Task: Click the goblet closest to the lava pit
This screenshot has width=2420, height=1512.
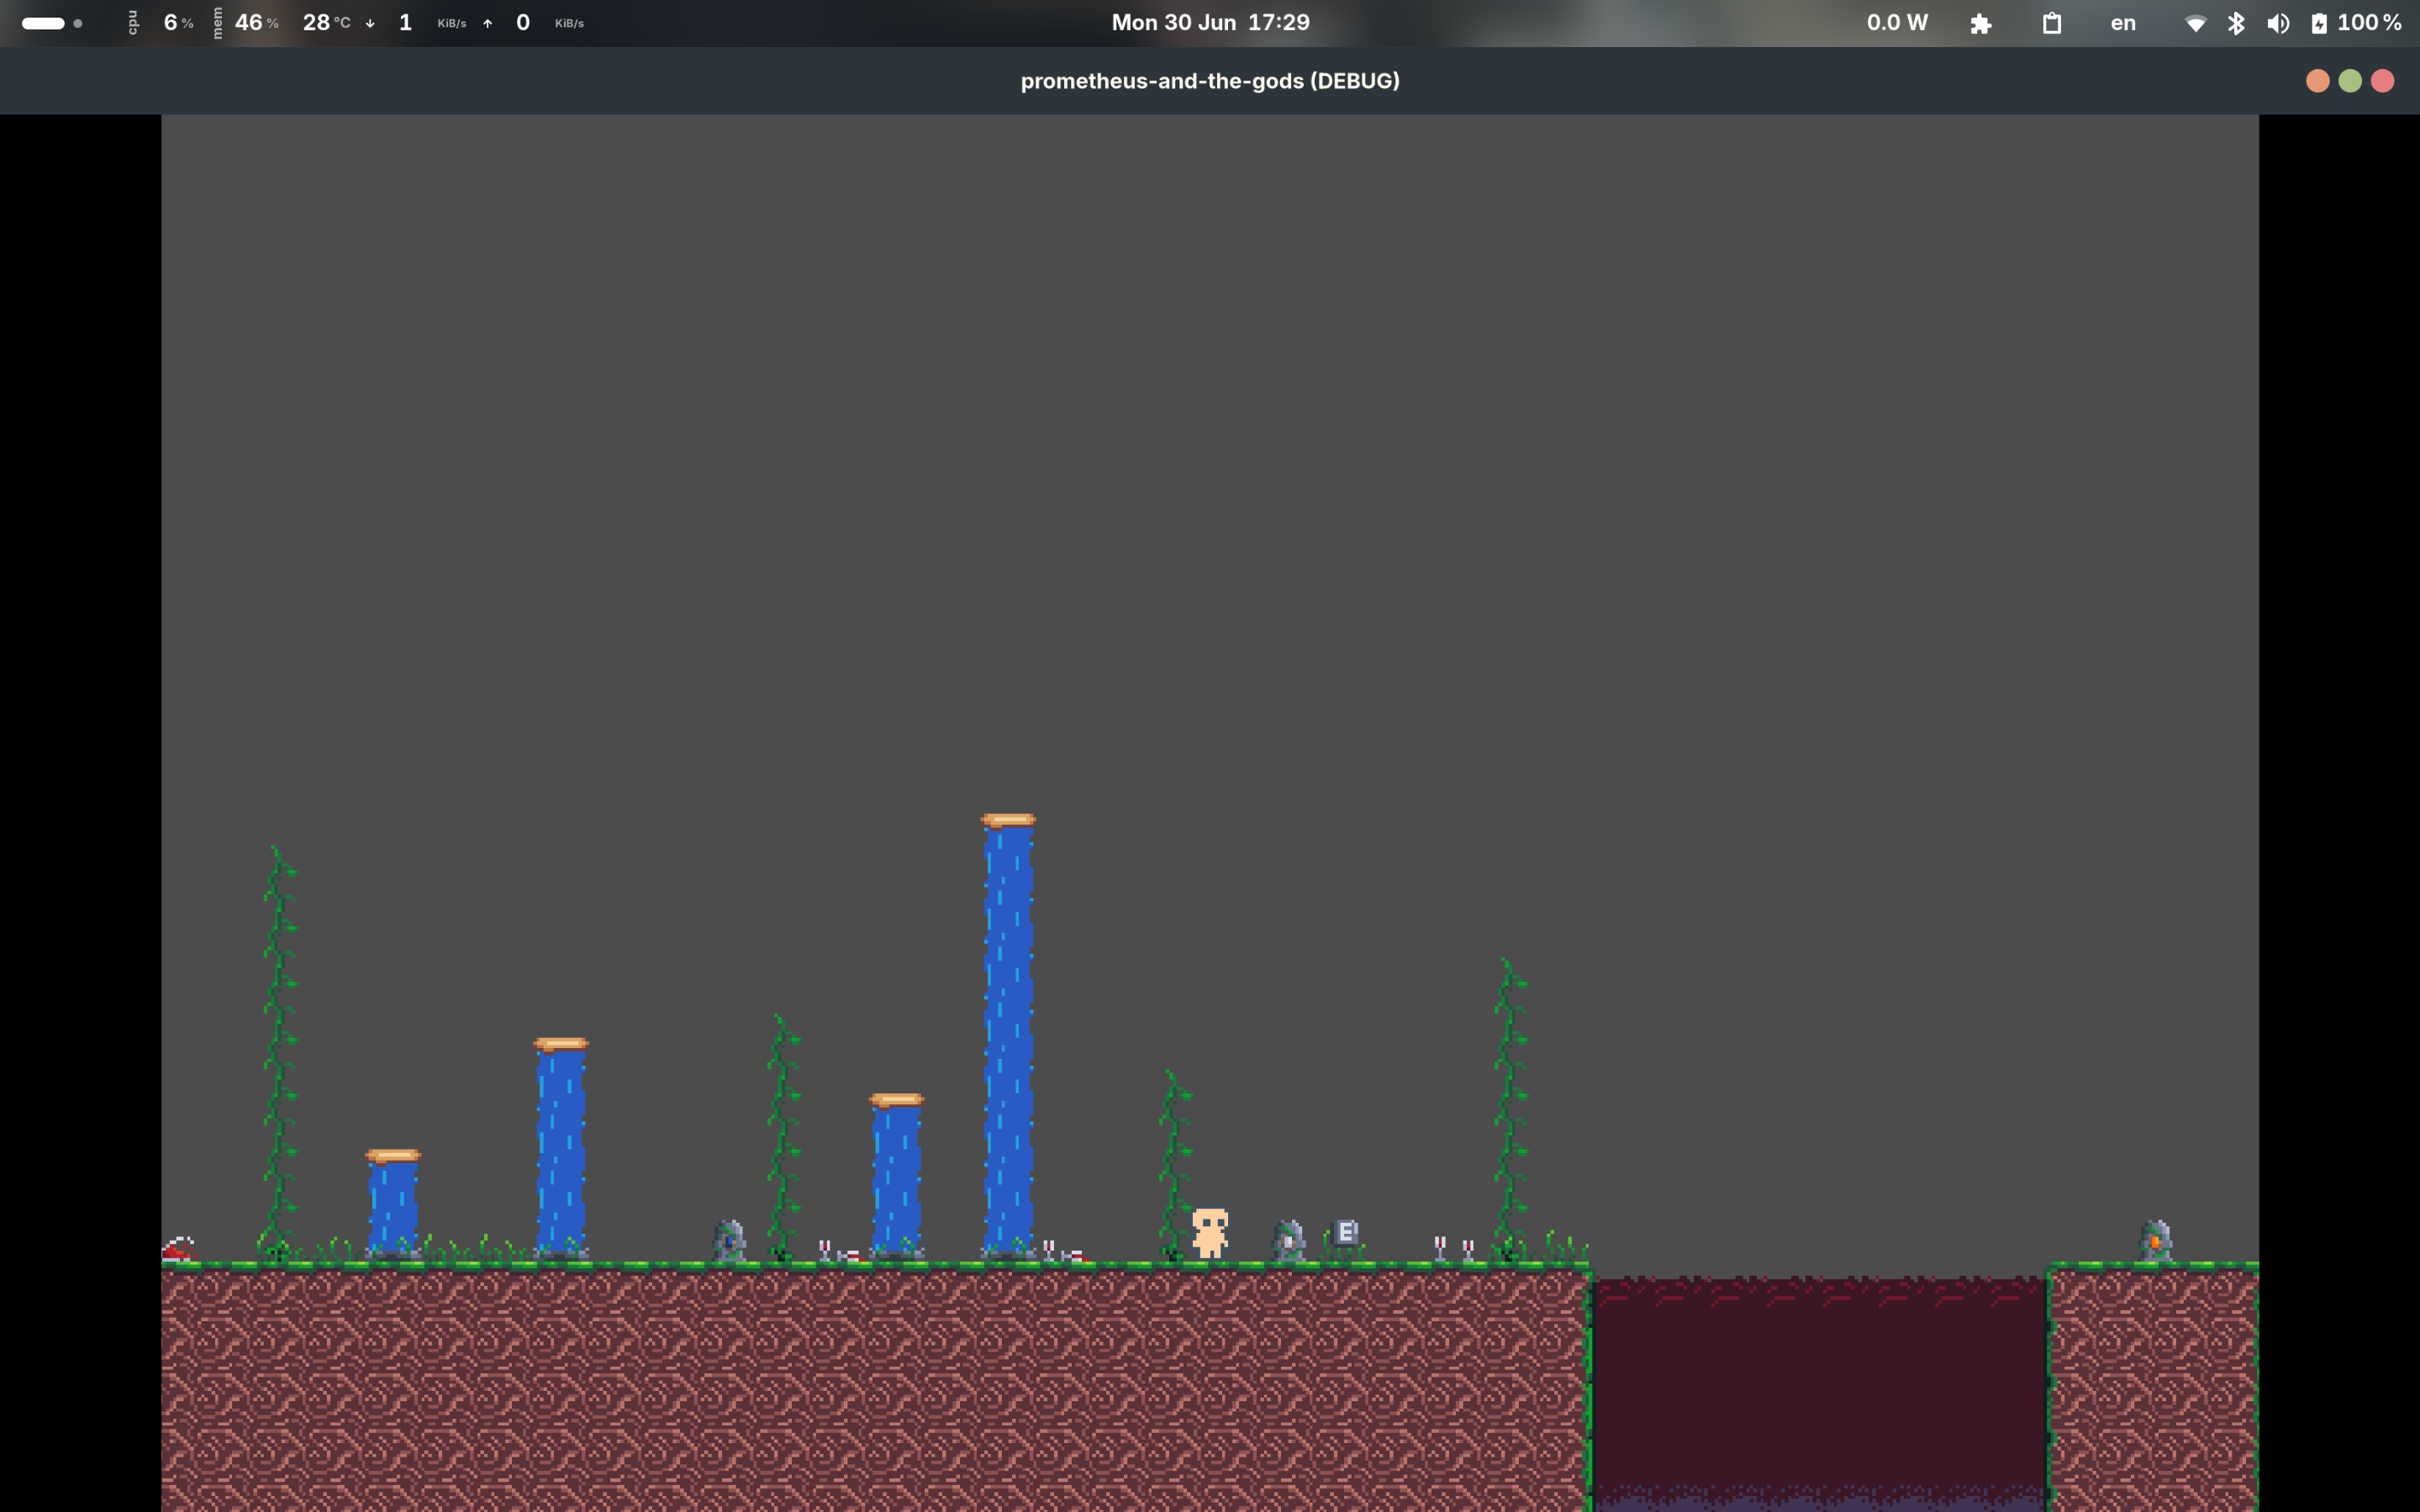Action: pos(1468,1251)
